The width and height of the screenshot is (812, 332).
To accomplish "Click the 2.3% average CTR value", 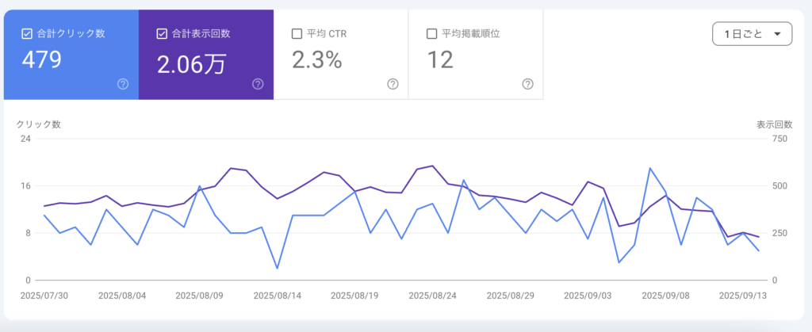I will coord(316,60).
